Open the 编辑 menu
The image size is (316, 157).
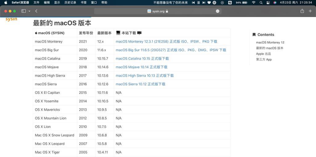[x=47, y=3]
